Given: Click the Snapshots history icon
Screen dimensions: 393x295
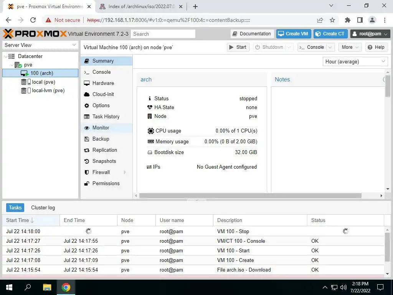Looking at the screenshot, I should click(87, 161).
